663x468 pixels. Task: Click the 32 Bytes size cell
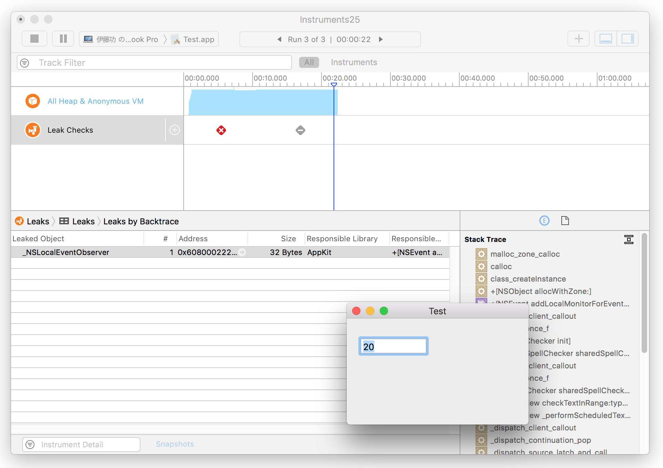286,252
